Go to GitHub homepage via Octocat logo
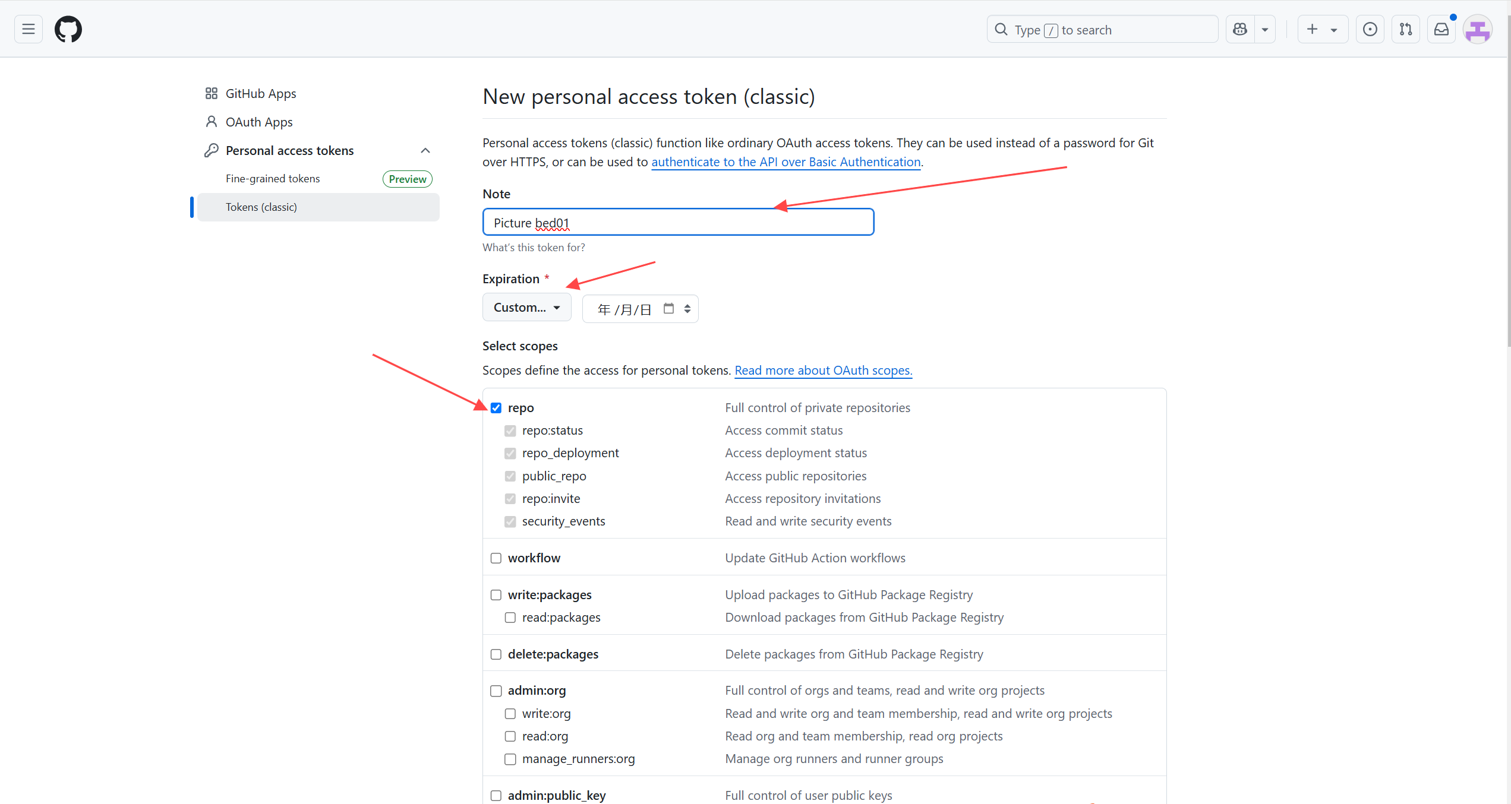Viewport: 1511px width, 804px height. coord(68,29)
